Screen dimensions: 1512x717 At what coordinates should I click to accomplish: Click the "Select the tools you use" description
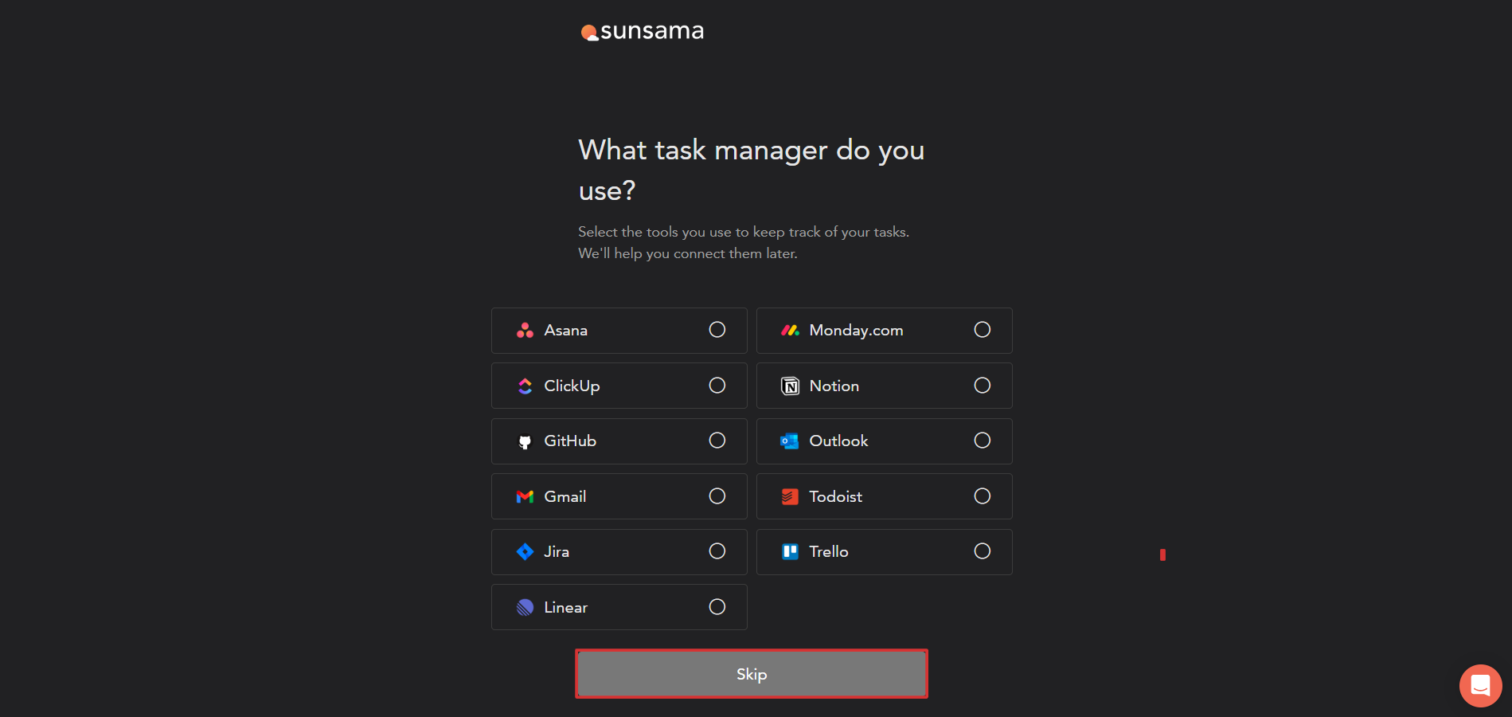pos(744,242)
